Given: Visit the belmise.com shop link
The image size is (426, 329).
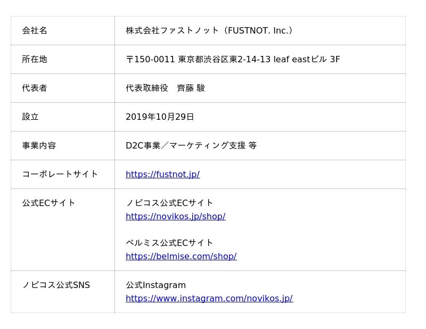Looking at the screenshot, I should [x=181, y=257].
